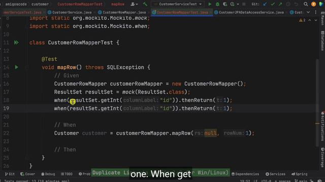The image size is (325, 182).
Task: Open the CustomerJPADataAccessService.java tab
Action: (249, 12)
